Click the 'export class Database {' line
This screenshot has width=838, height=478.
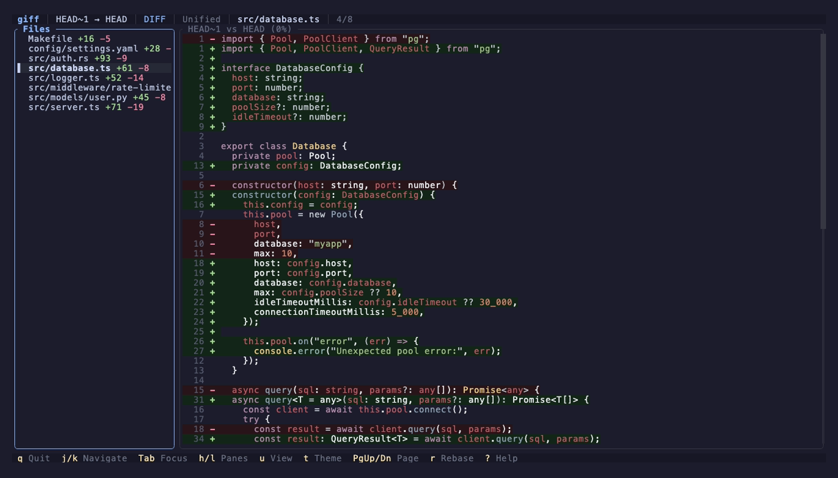[x=284, y=146]
